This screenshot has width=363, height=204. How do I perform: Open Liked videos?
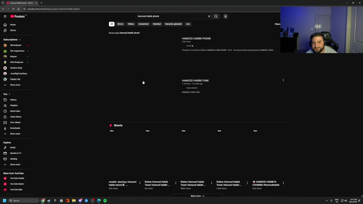(16, 117)
